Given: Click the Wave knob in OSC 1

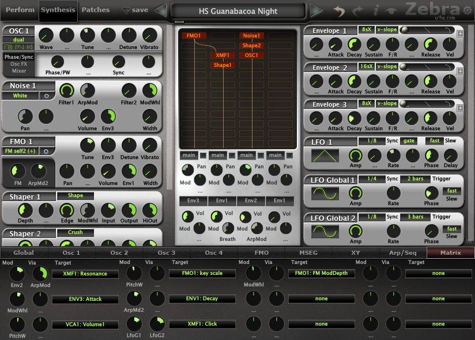Looking at the screenshot, I should (x=46, y=36).
